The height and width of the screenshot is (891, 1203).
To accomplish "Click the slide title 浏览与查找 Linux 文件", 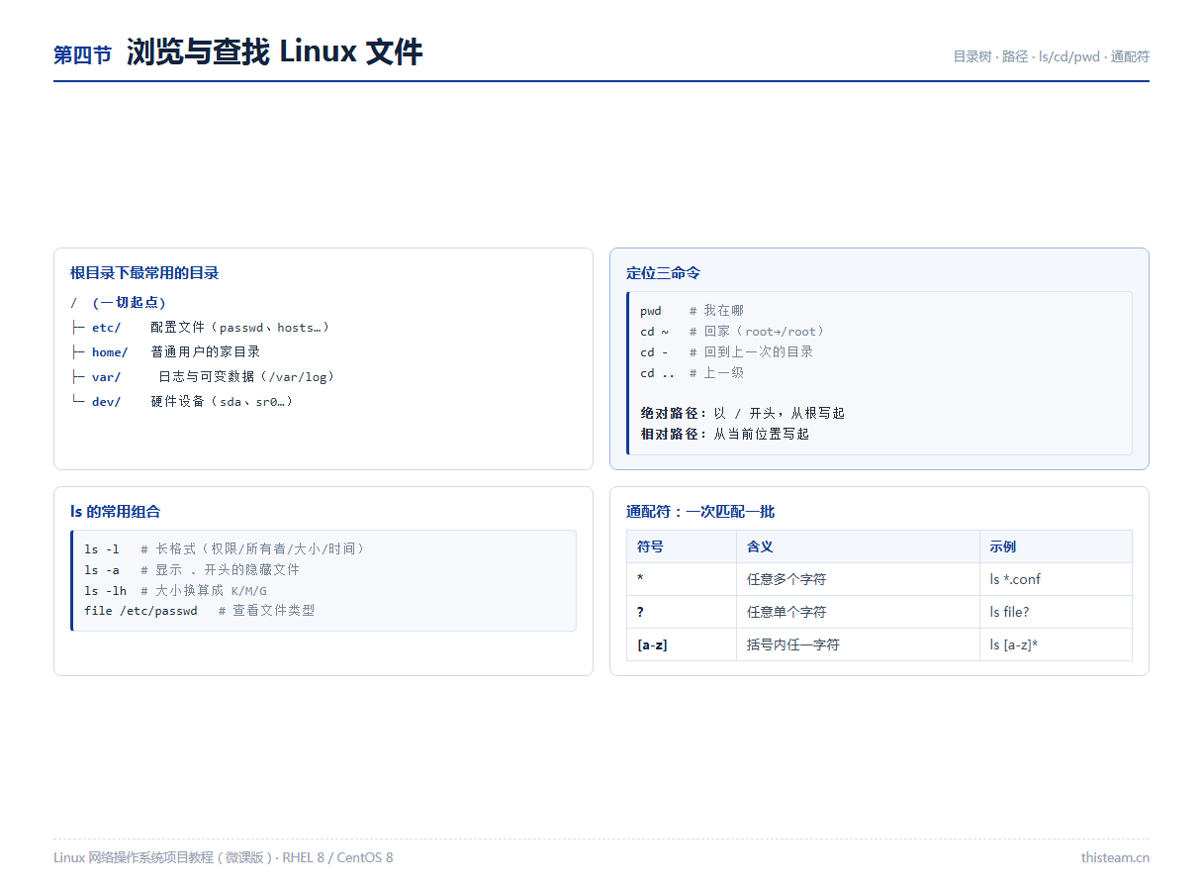I will pos(274,51).
